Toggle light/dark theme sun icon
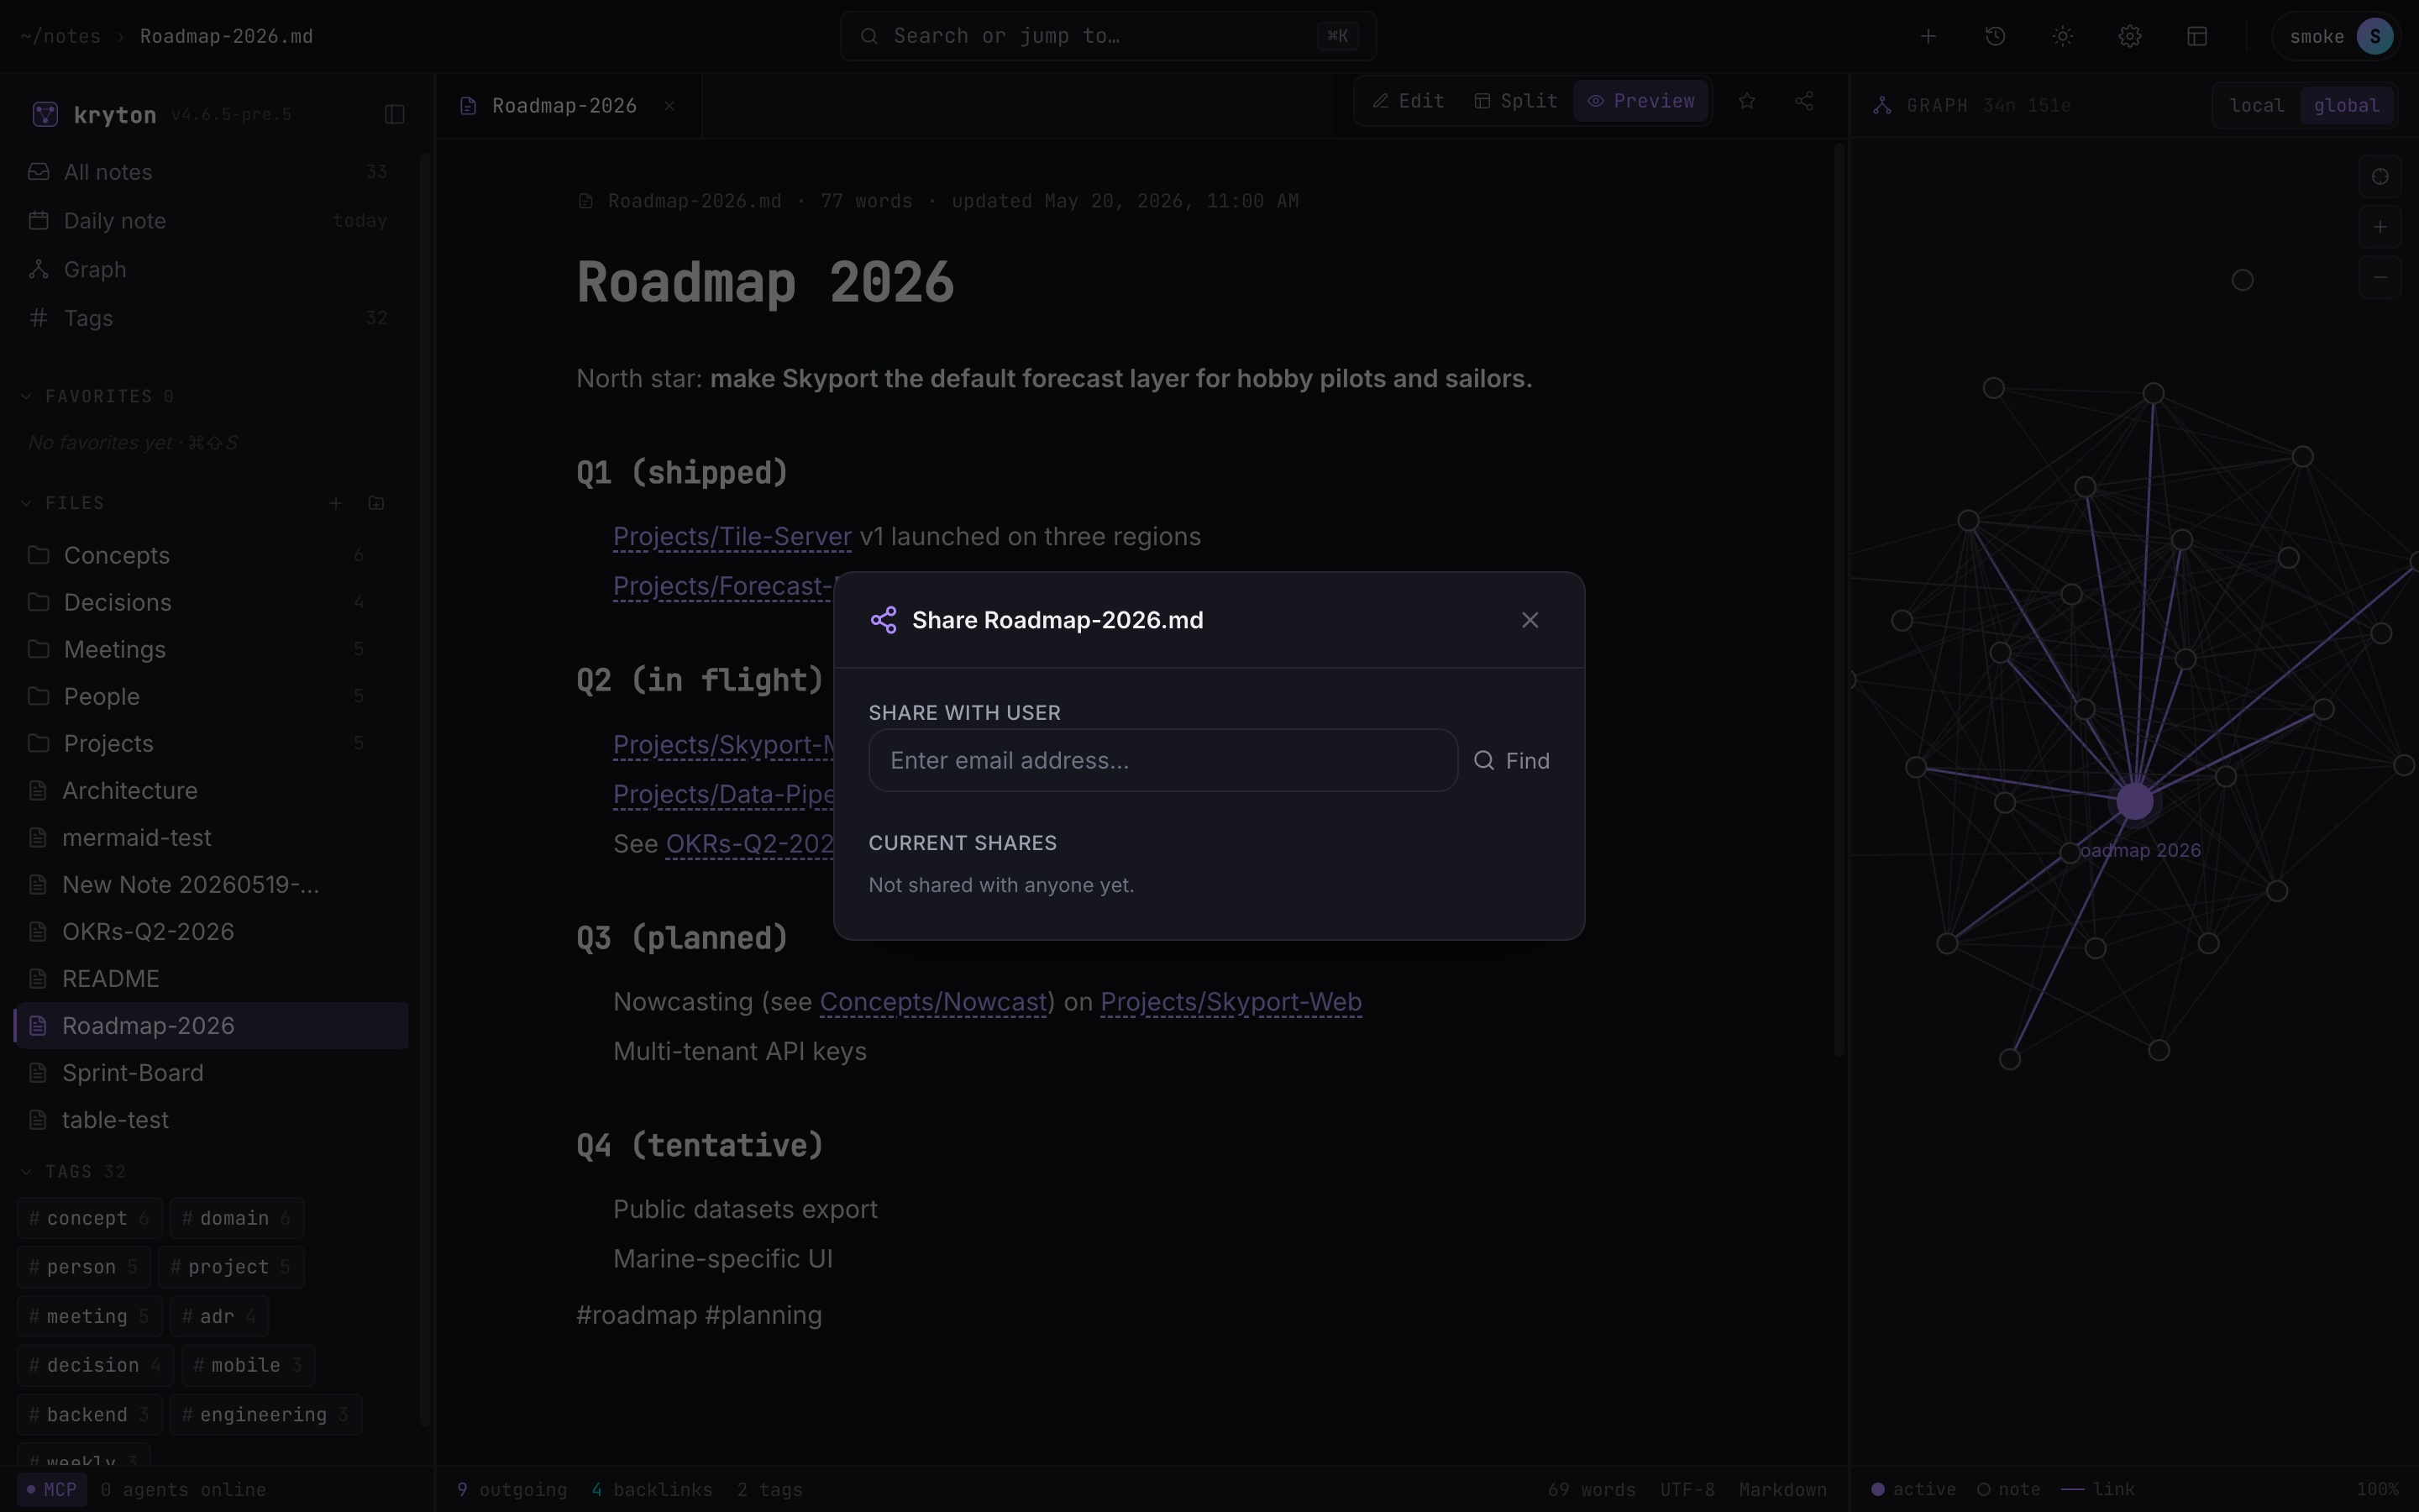The width and height of the screenshot is (2419, 1512). tap(2062, 36)
